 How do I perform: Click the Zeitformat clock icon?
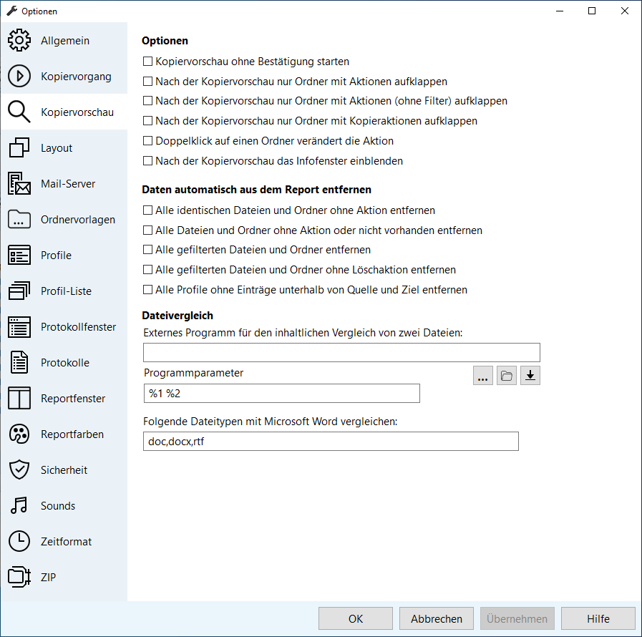[x=19, y=542]
